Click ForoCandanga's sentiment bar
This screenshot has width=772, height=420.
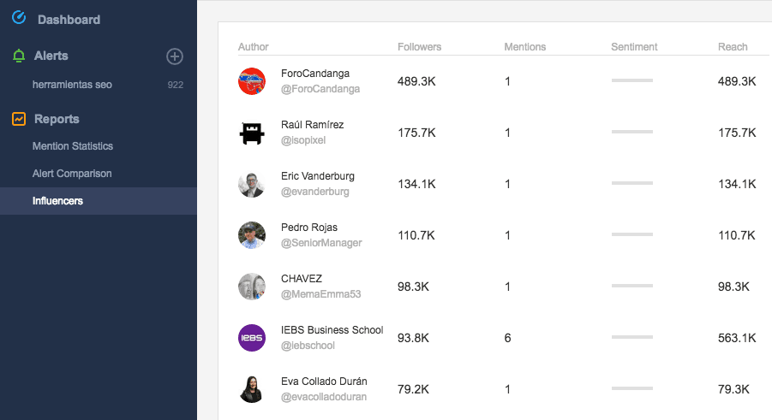(x=632, y=80)
